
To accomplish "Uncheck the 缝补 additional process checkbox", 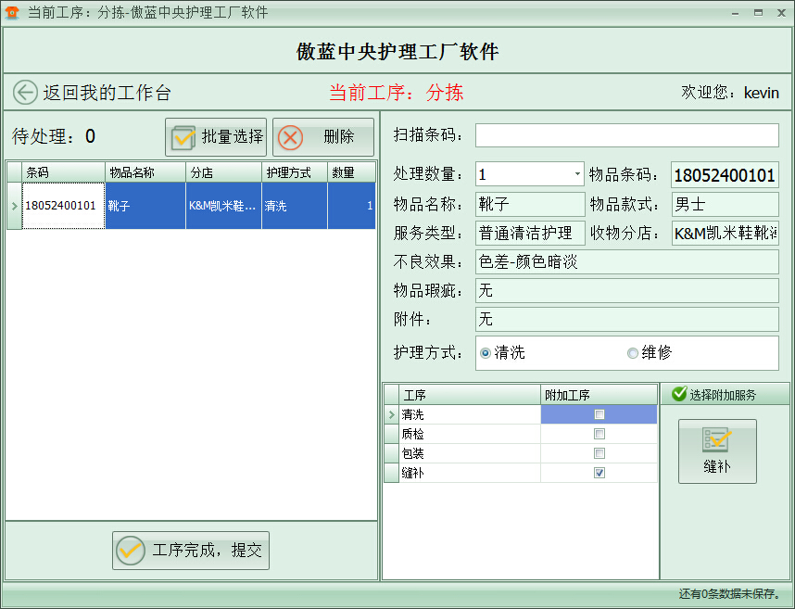I will pos(599,473).
